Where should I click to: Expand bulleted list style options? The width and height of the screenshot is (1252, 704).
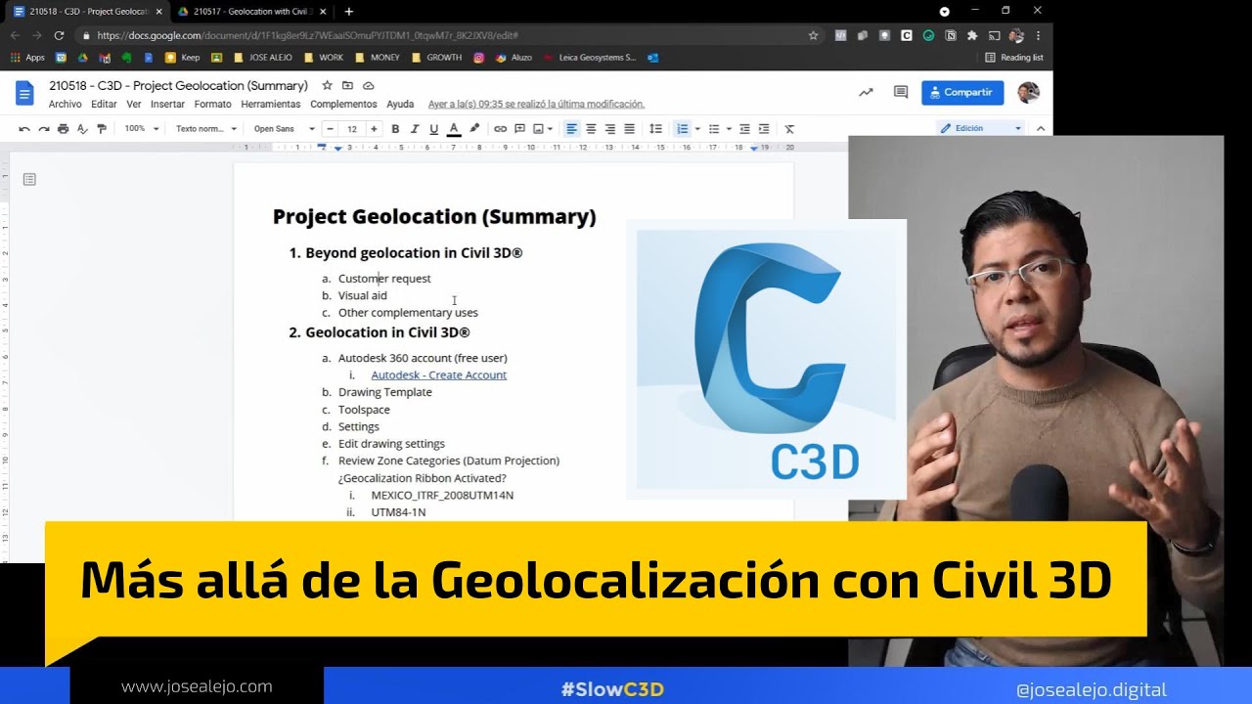coord(729,129)
